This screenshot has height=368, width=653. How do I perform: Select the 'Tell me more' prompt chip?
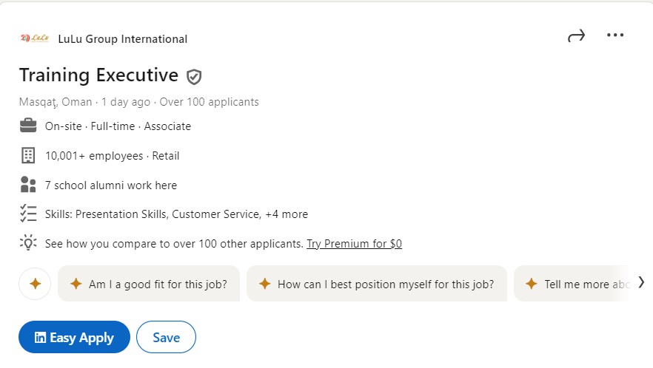click(x=573, y=284)
